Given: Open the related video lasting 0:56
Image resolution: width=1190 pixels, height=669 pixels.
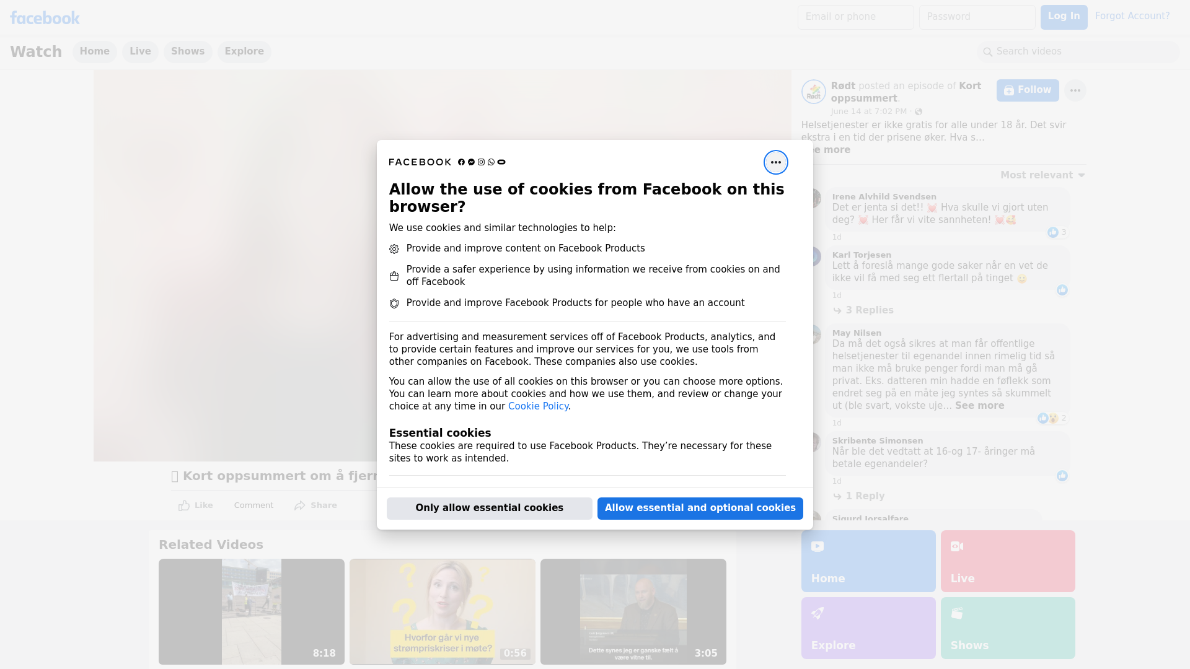Looking at the screenshot, I should click(443, 612).
